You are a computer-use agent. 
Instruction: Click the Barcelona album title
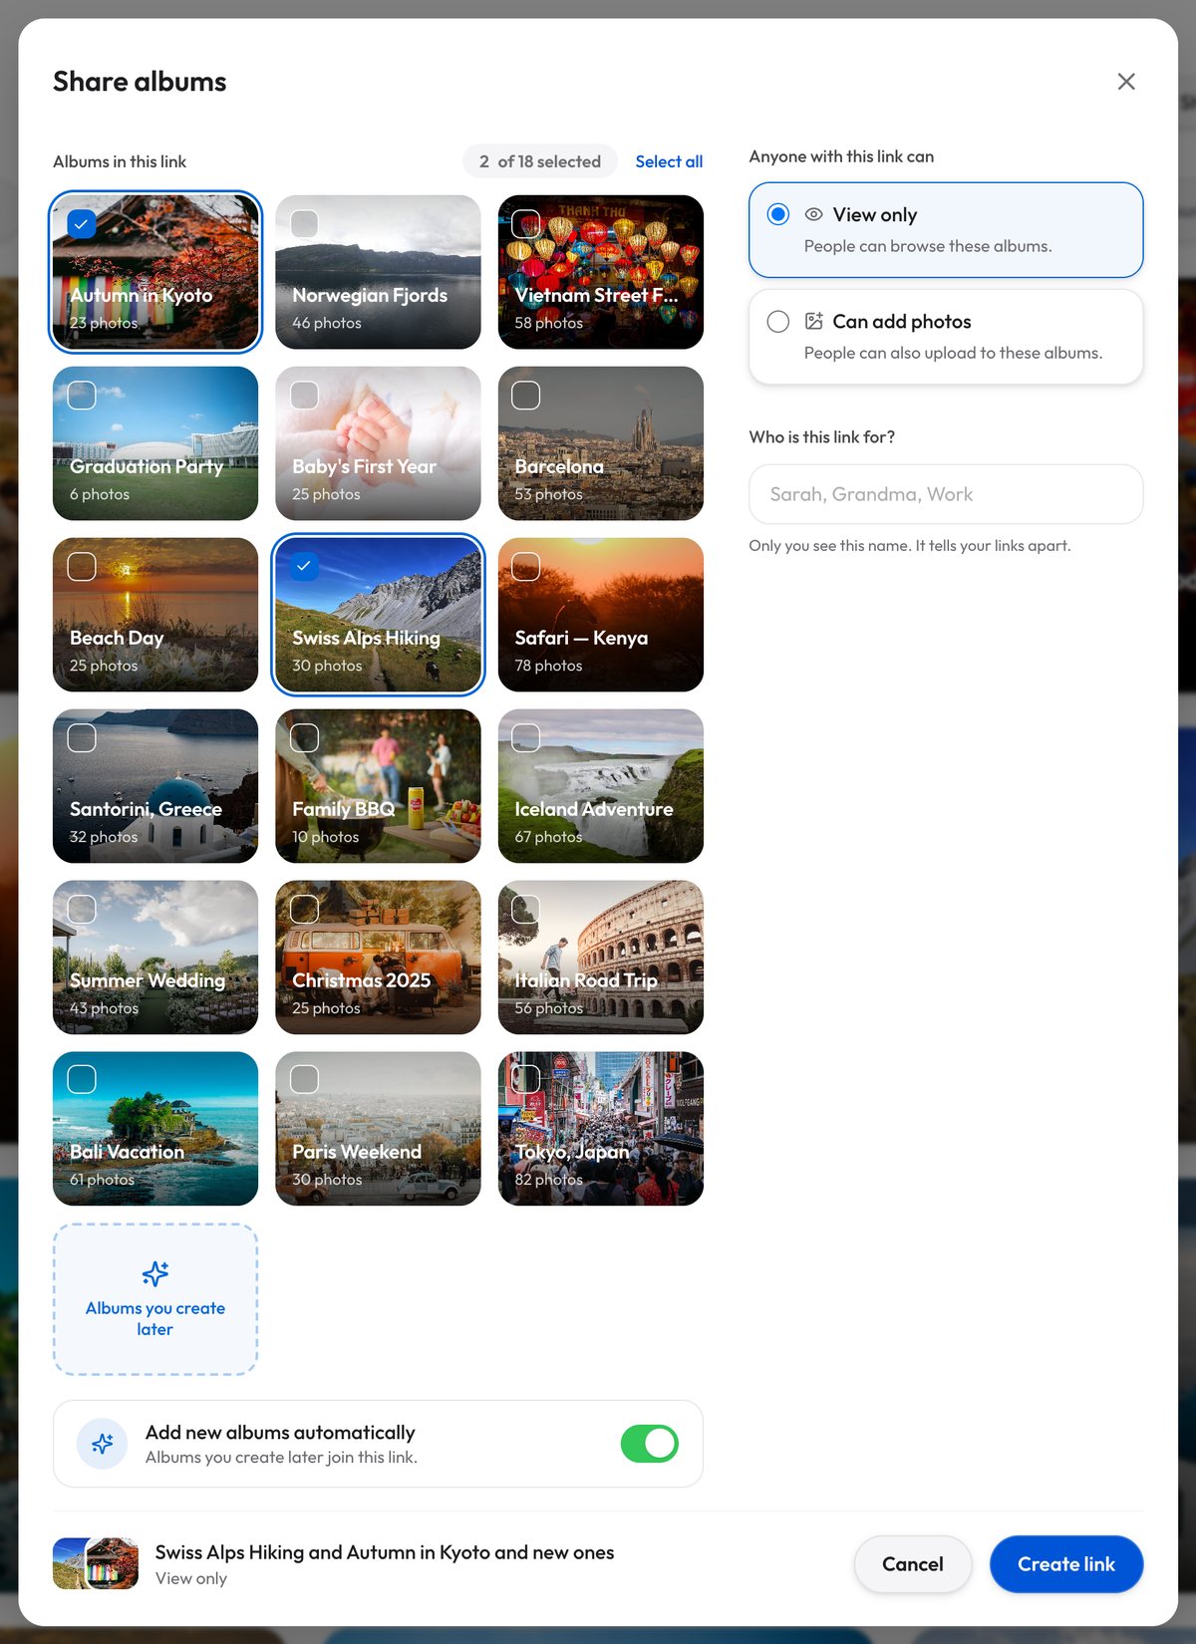(559, 466)
